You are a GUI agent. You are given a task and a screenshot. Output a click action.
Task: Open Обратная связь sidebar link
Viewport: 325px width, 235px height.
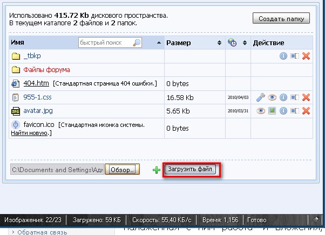click(x=42, y=232)
